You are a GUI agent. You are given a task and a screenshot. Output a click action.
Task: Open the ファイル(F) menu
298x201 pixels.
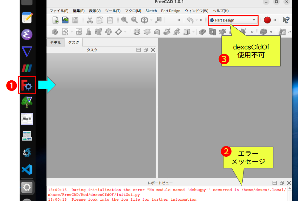59,11
